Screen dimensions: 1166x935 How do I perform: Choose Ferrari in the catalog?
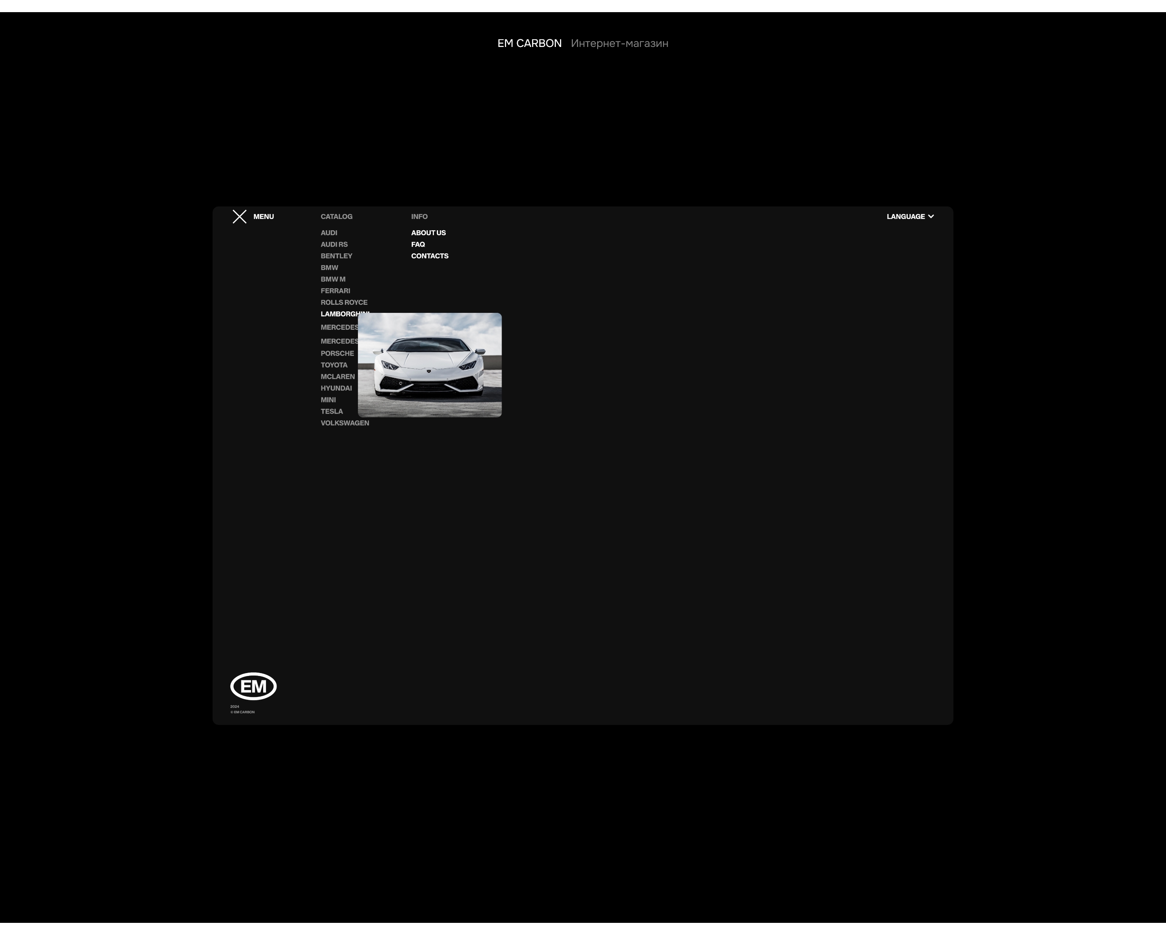pyautogui.click(x=335, y=291)
